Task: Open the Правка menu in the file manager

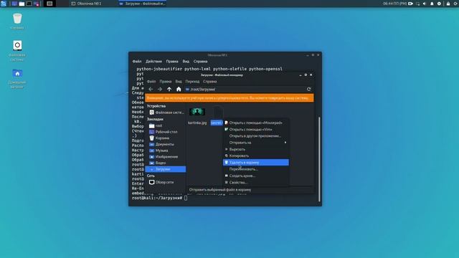Action: click(x=166, y=81)
